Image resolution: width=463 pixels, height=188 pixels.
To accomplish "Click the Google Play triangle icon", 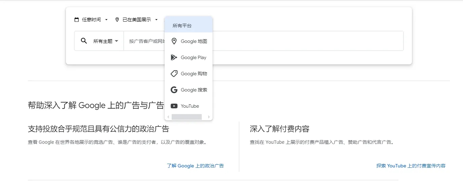I will click(174, 57).
